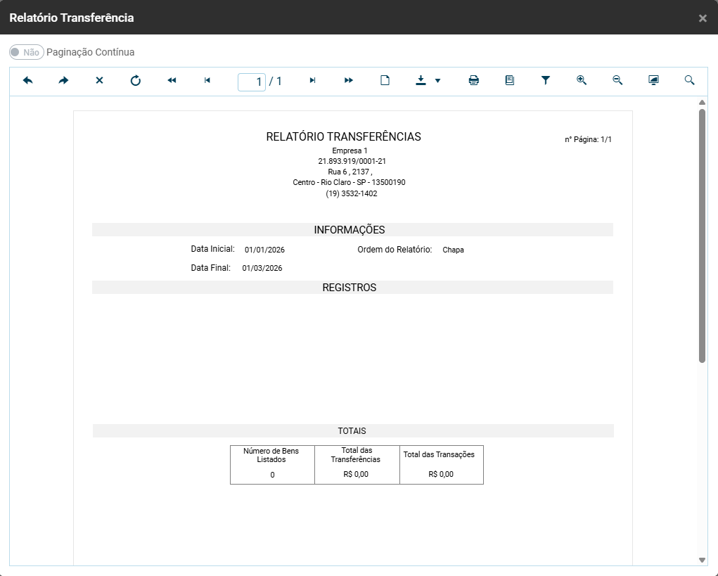Viewport: 718px width, 576px height.
Task: Click the current page number field
Action: (251, 82)
